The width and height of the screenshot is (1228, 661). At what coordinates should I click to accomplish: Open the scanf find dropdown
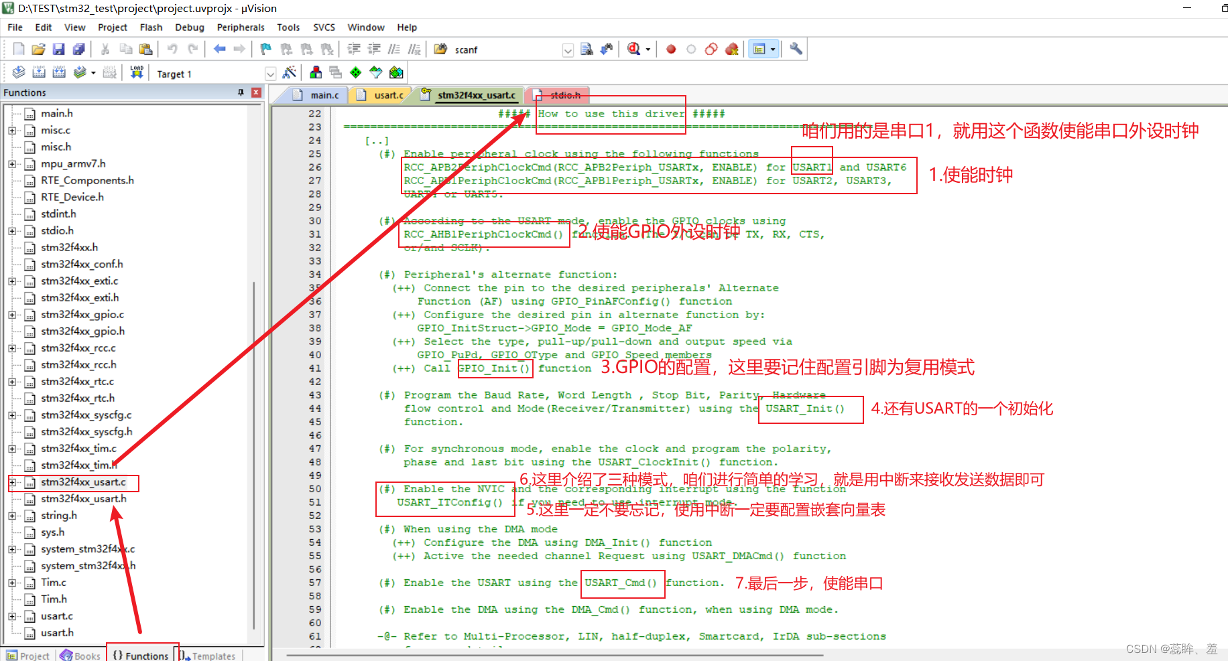568,50
